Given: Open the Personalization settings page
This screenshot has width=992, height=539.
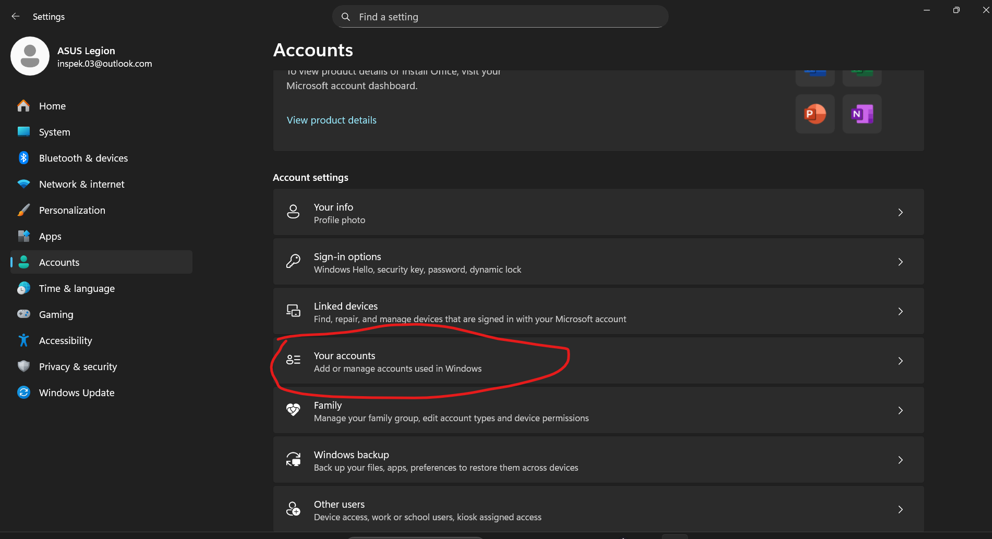Looking at the screenshot, I should point(72,210).
